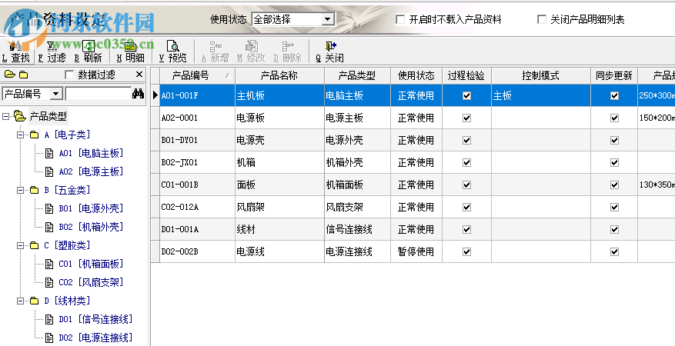Select the 暂停使用 status cell

(x=416, y=252)
